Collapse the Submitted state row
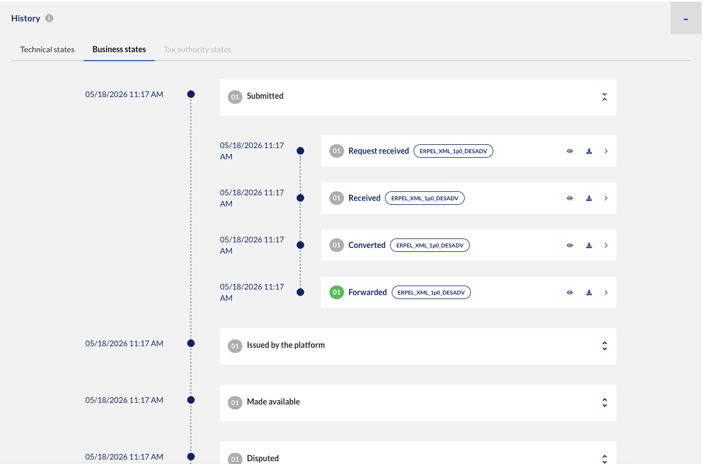The width and height of the screenshot is (706, 464). [x=604, y=97]
